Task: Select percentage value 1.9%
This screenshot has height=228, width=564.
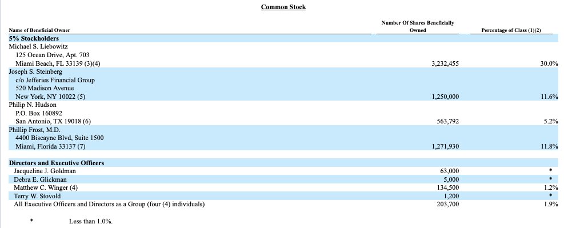Action: pos(551,204)
